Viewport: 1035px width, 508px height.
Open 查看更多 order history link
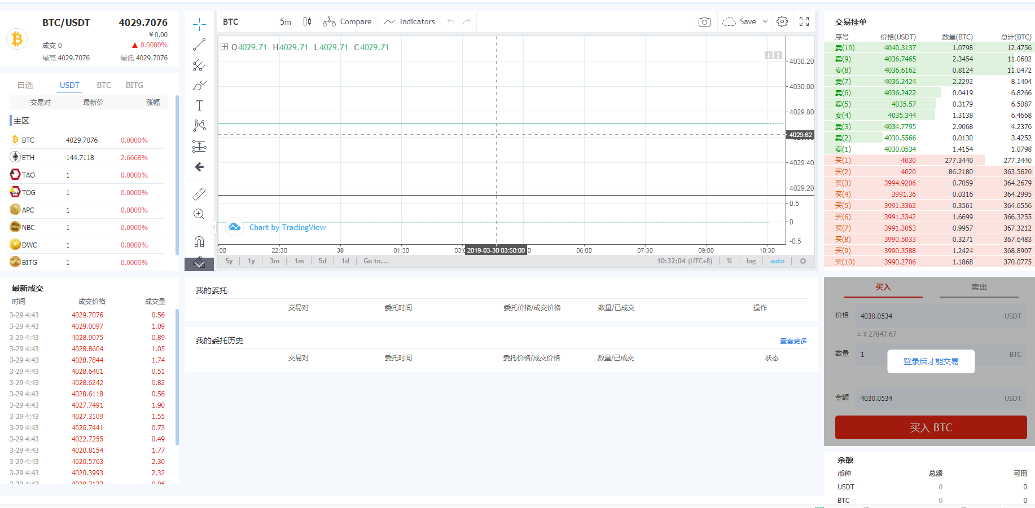[793, 341]
